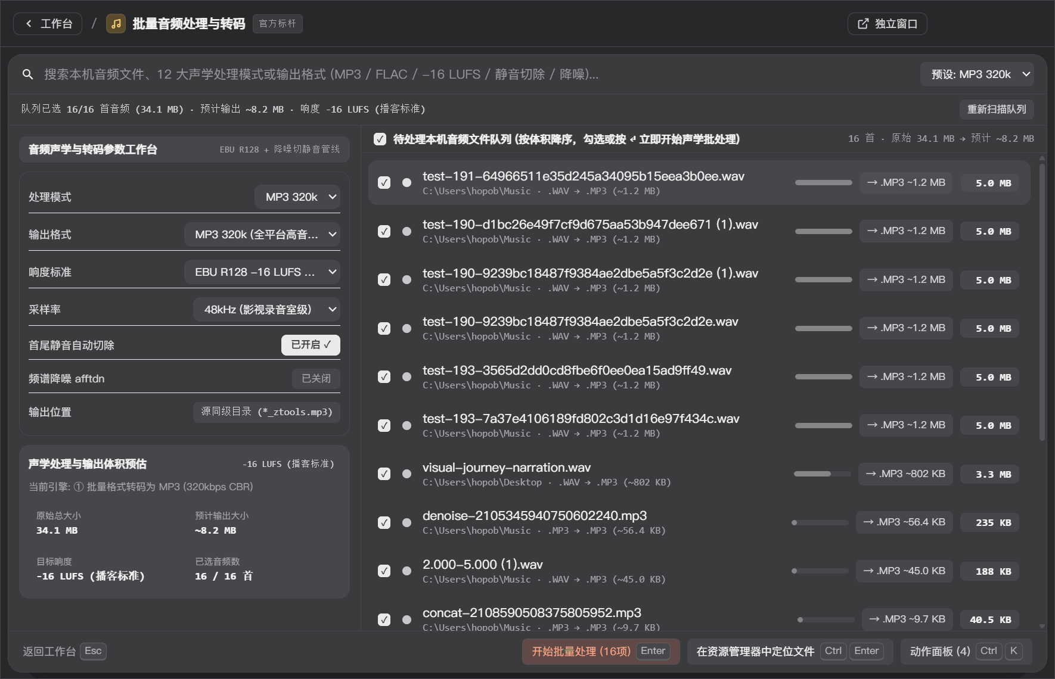The image size is (1055, 679).
Task: Click status dot of test-193-3565d2dd0cd8 file
Action: click(x=407, y=377)
